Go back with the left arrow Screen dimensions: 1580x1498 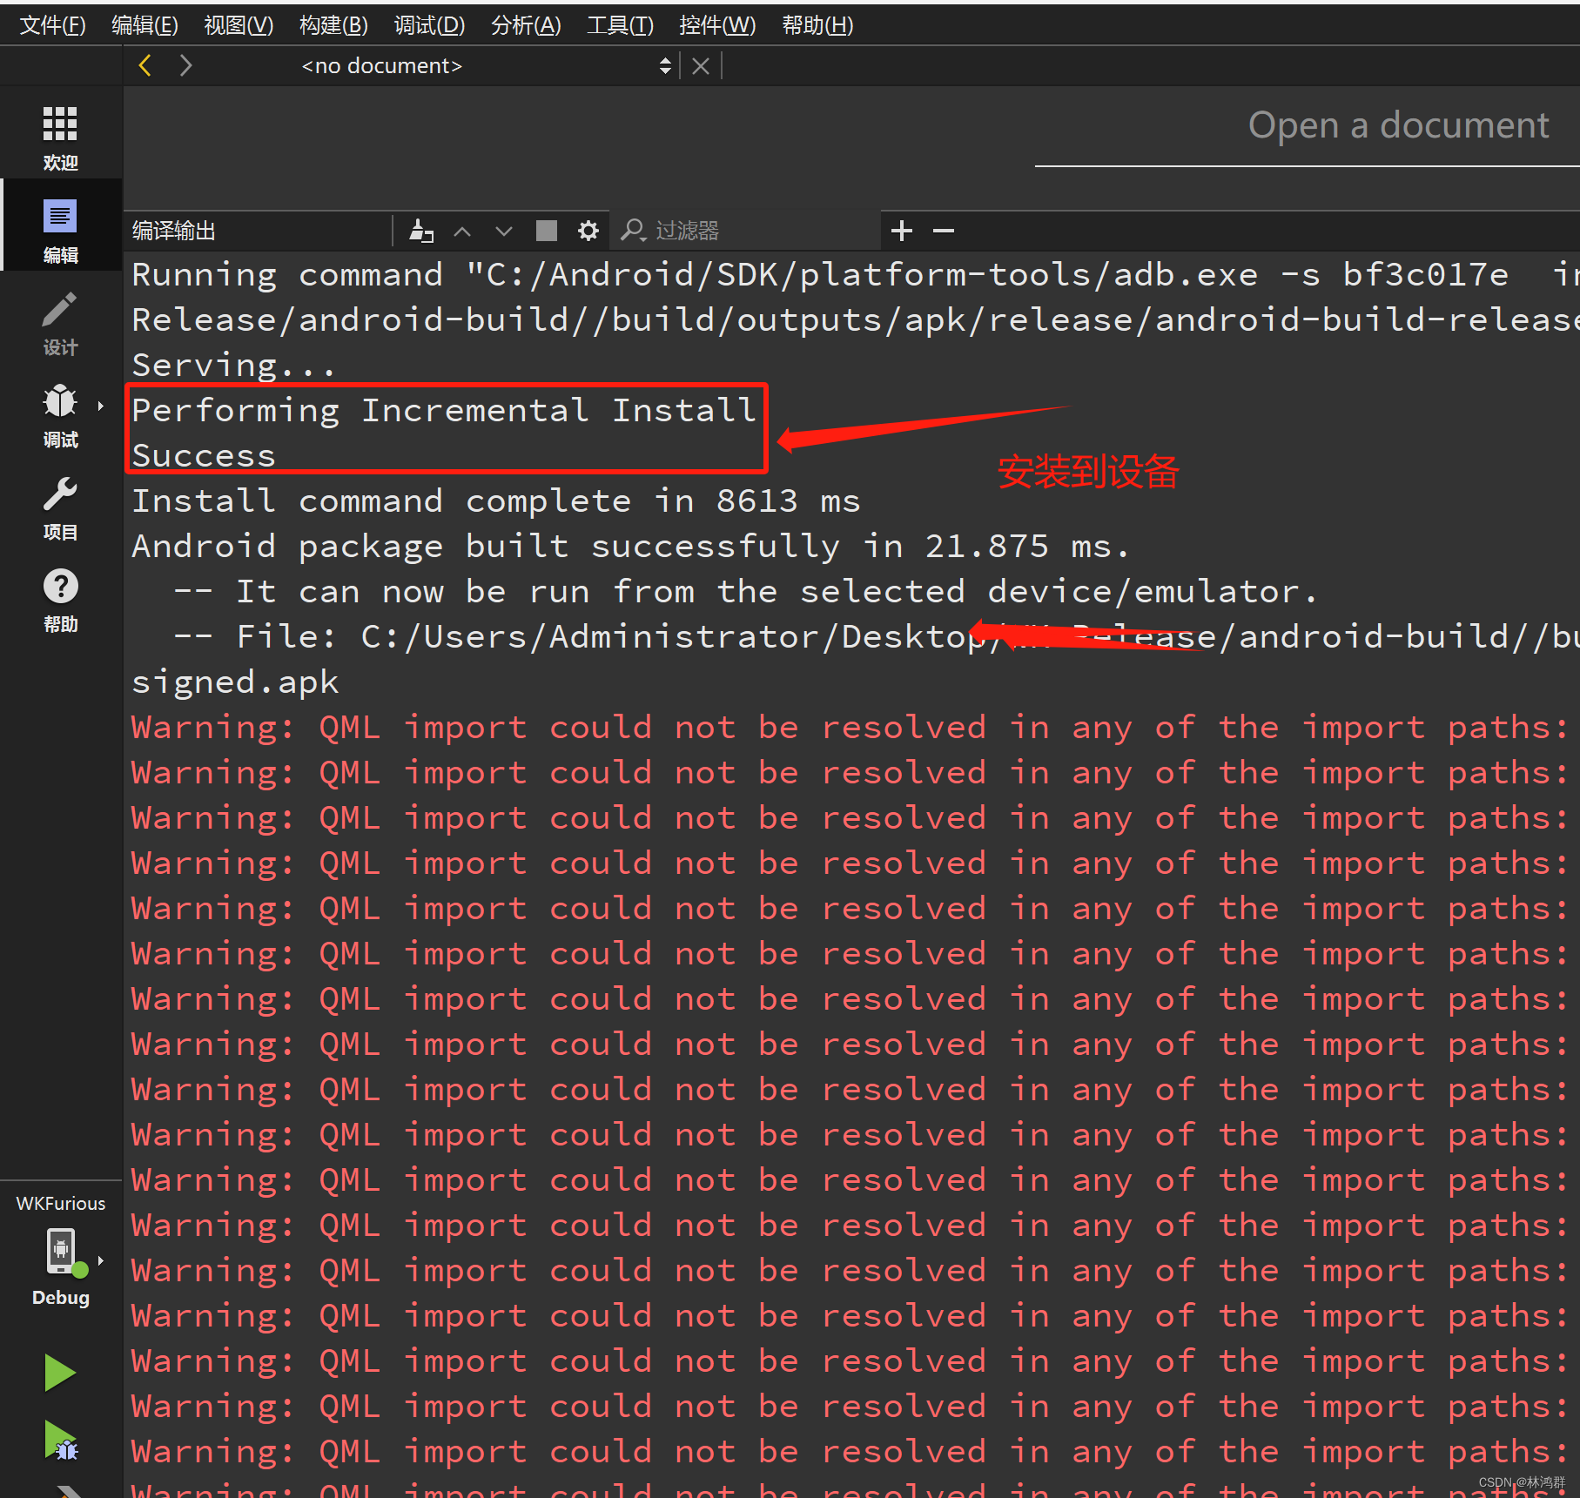point(145,65)
